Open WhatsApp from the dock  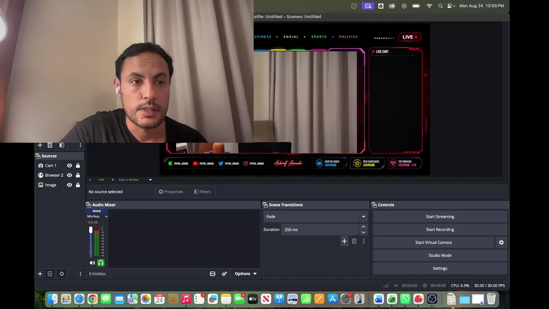click(x=405, y=299)
